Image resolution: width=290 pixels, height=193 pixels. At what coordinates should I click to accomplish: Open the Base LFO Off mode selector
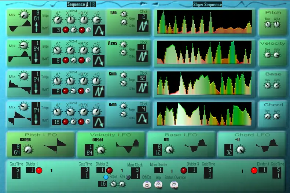pyautogui.click(x=166, y=139)
